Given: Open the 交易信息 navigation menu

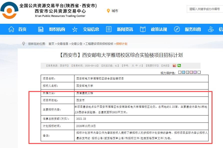Looking at the screenshot, I should 91,29.
